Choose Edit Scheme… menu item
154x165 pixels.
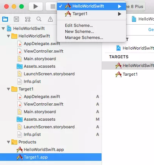(x=79, y=25)
